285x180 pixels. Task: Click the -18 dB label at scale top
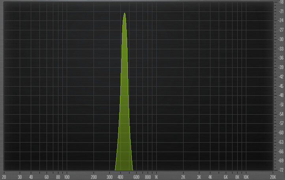point(281,2)
